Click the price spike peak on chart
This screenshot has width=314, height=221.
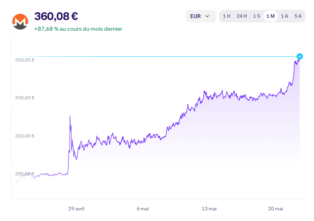pos(70,116)
